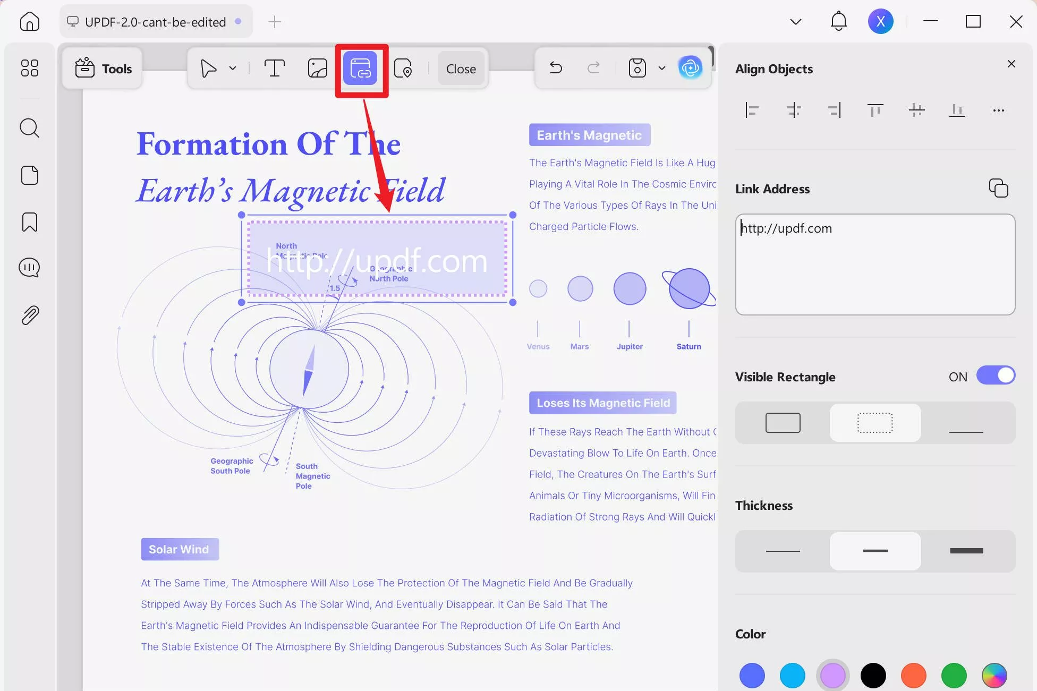This screenshot has width=1037, height=691.
Task: Expand the save options dropdown arrow
Action: 661,69
